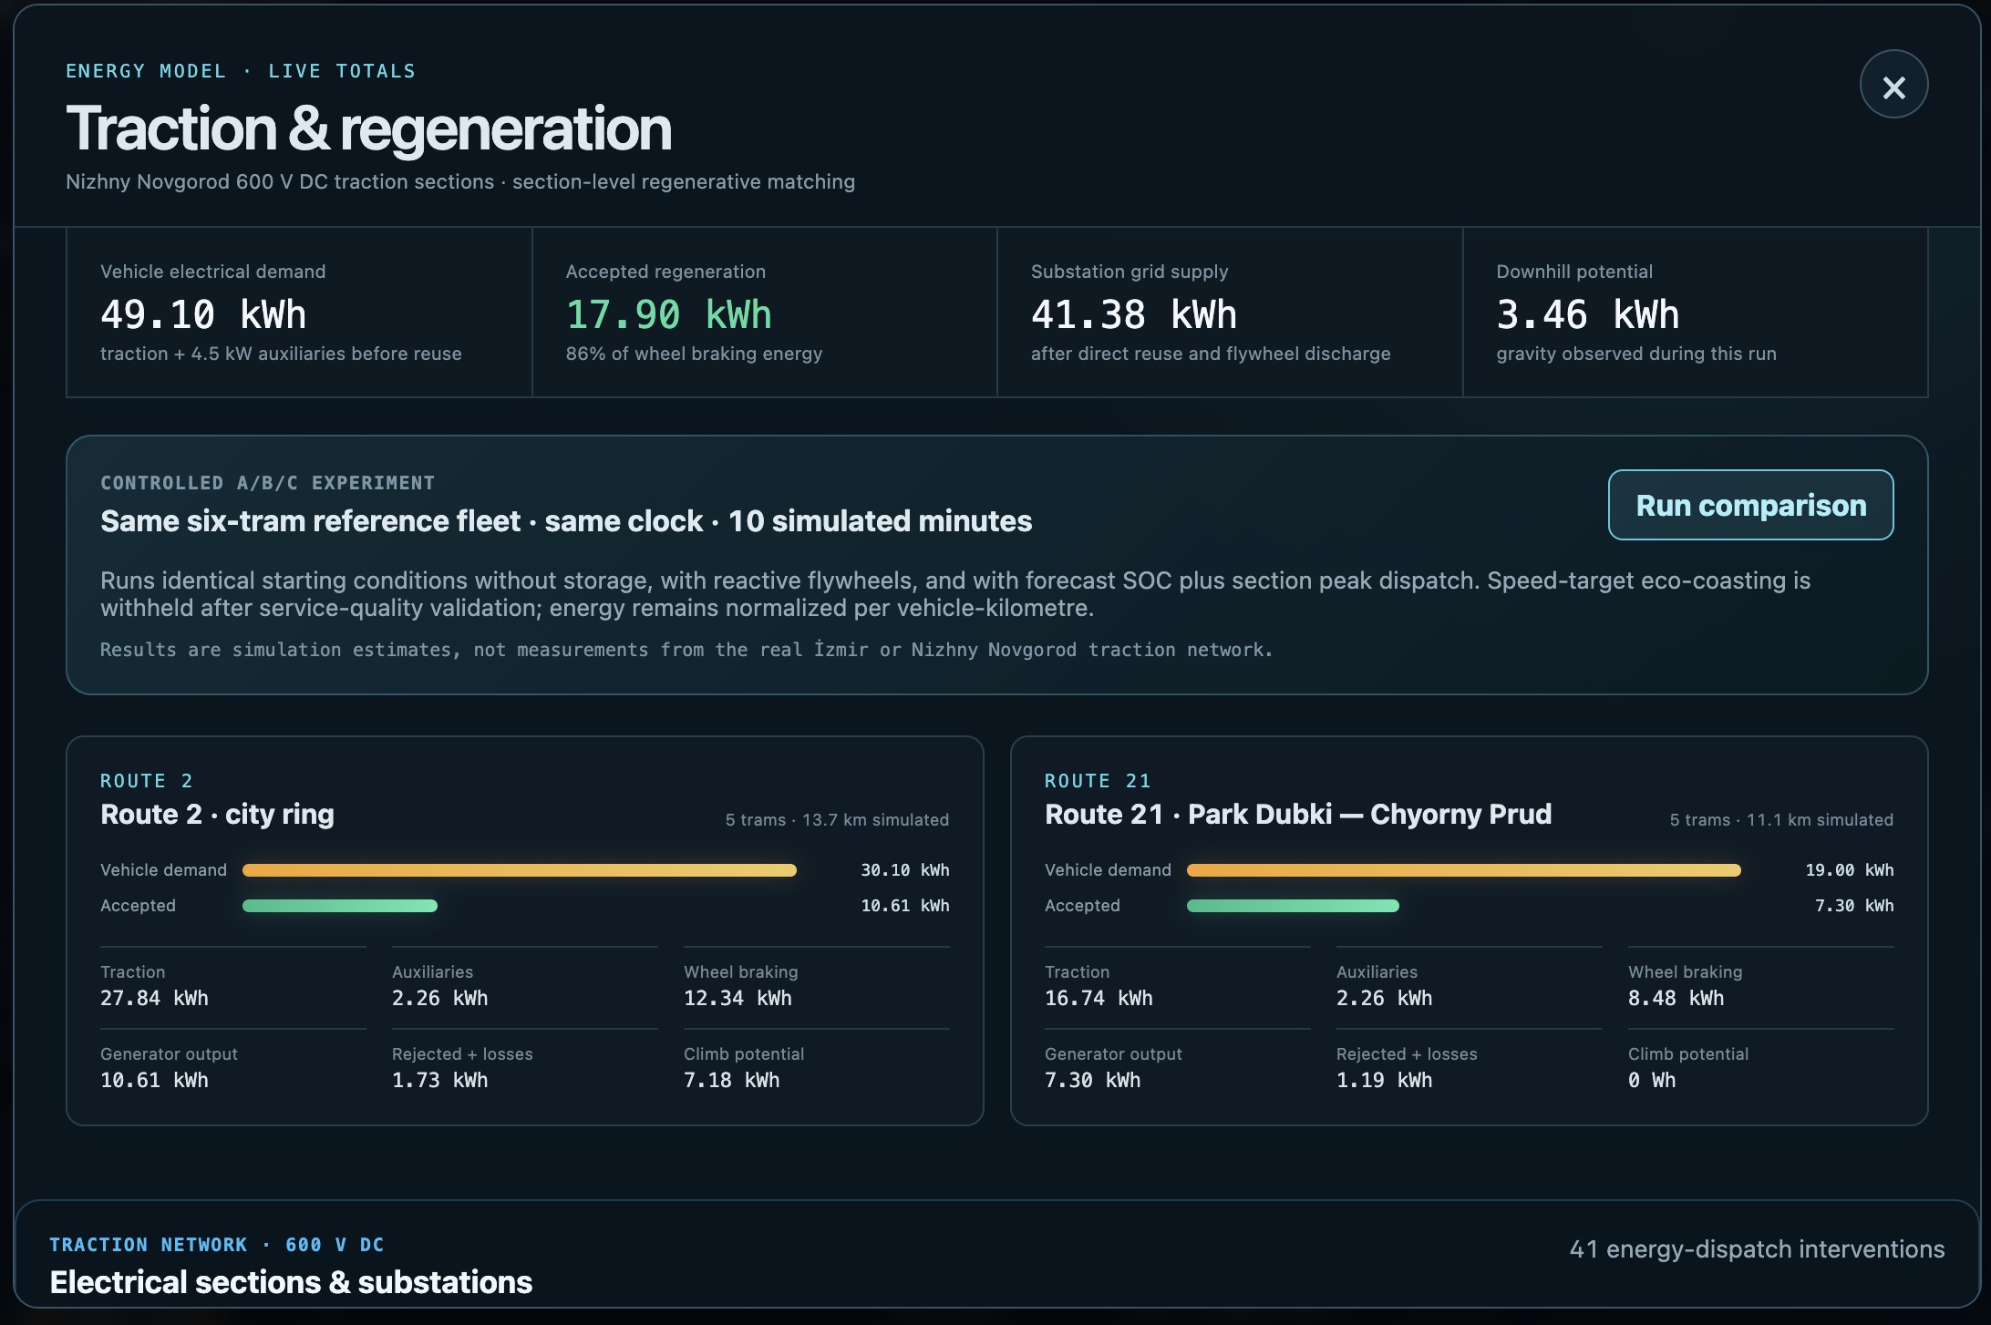Click the 41 energy-dispatch interventions text
Viewport: 1991px width, 1325px height.
[x=1757, y=1249]
